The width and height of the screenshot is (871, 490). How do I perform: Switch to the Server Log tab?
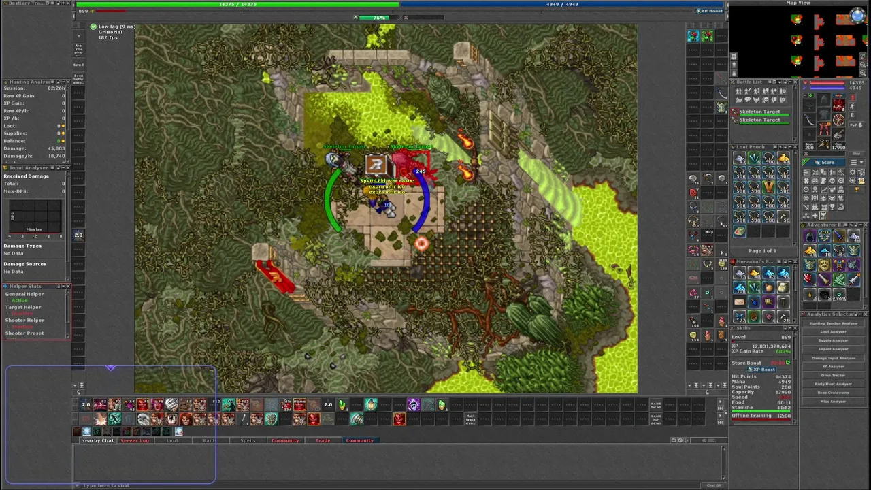point(134,441)
